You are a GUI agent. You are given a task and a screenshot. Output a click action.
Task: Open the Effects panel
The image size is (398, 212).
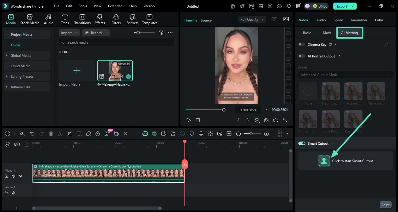(x=99, y=18)
